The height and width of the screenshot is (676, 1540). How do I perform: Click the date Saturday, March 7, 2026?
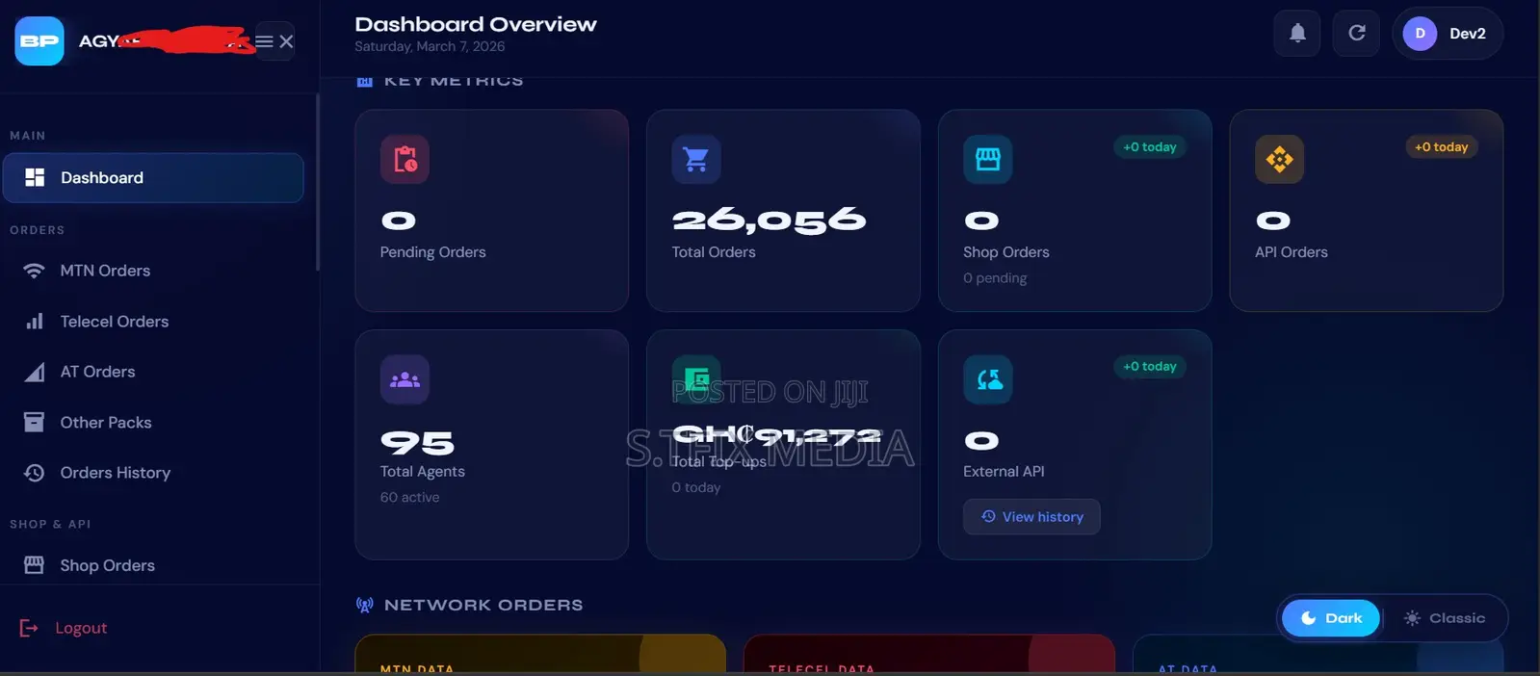pos(430,46)
